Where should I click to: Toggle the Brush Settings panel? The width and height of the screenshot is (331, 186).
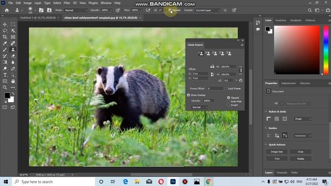(x=41, y=10)
